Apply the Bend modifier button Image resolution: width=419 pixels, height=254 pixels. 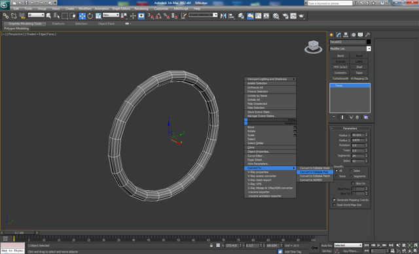click(340, 56)
